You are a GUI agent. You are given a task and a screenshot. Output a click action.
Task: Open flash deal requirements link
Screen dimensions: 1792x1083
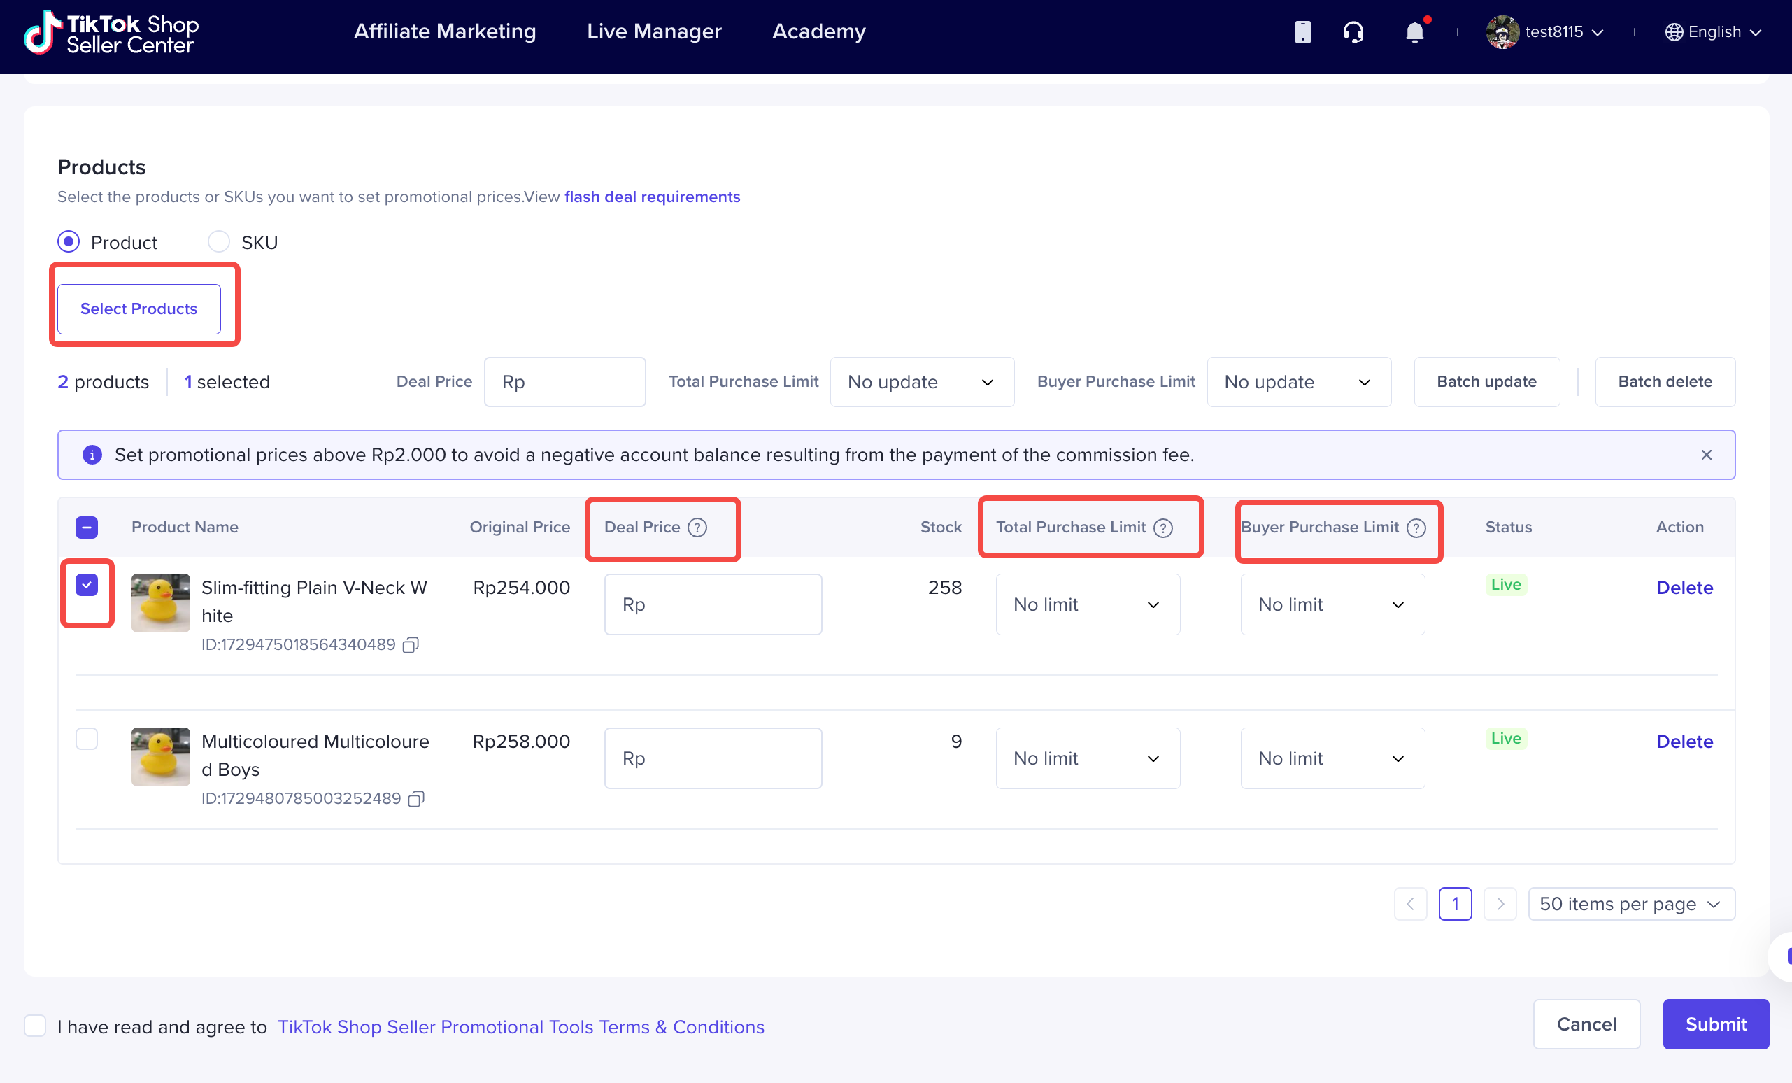click(x=652, y=197)
